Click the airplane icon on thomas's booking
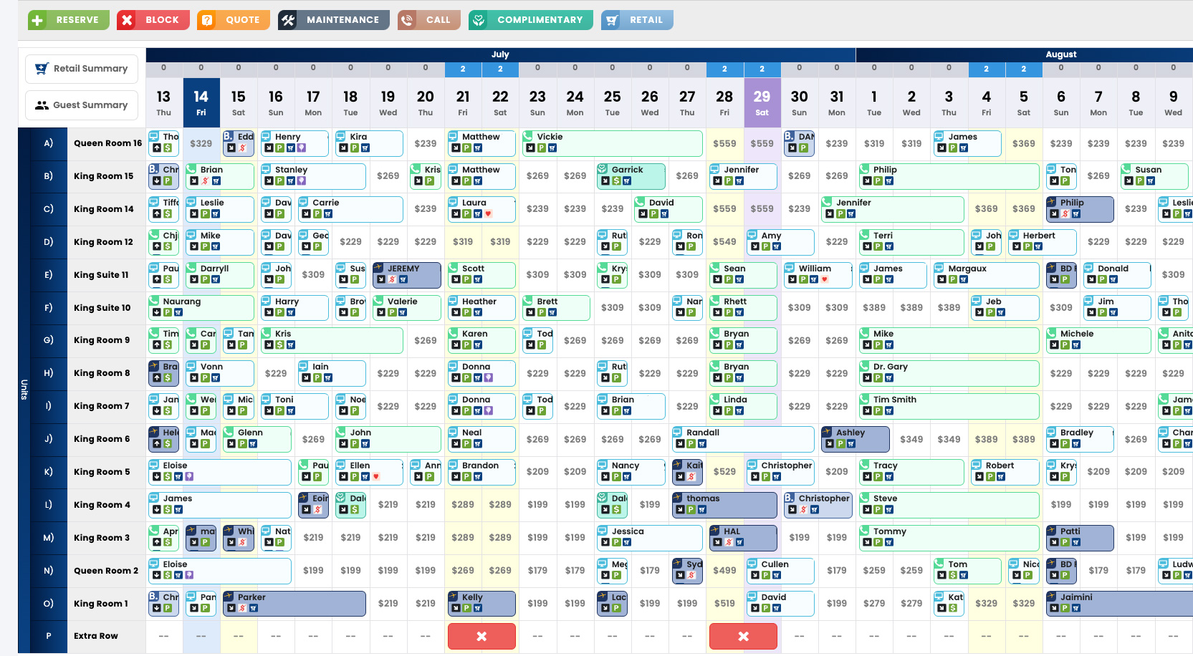The image size is (1193, 656). [677, 498]
